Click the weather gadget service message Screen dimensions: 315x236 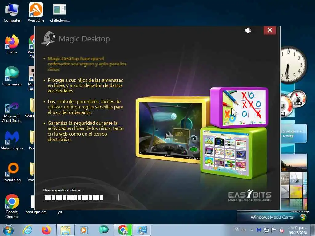[294, 133]
